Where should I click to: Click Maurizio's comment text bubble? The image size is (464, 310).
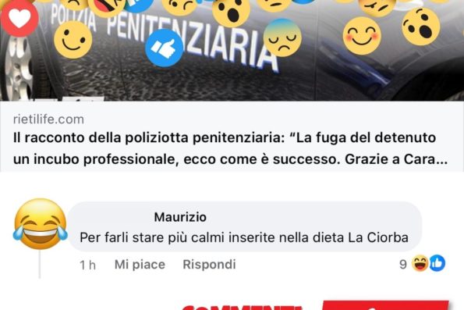click(x=244, y=226)
